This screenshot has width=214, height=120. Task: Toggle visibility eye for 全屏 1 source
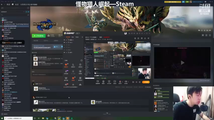coord(64,52)
